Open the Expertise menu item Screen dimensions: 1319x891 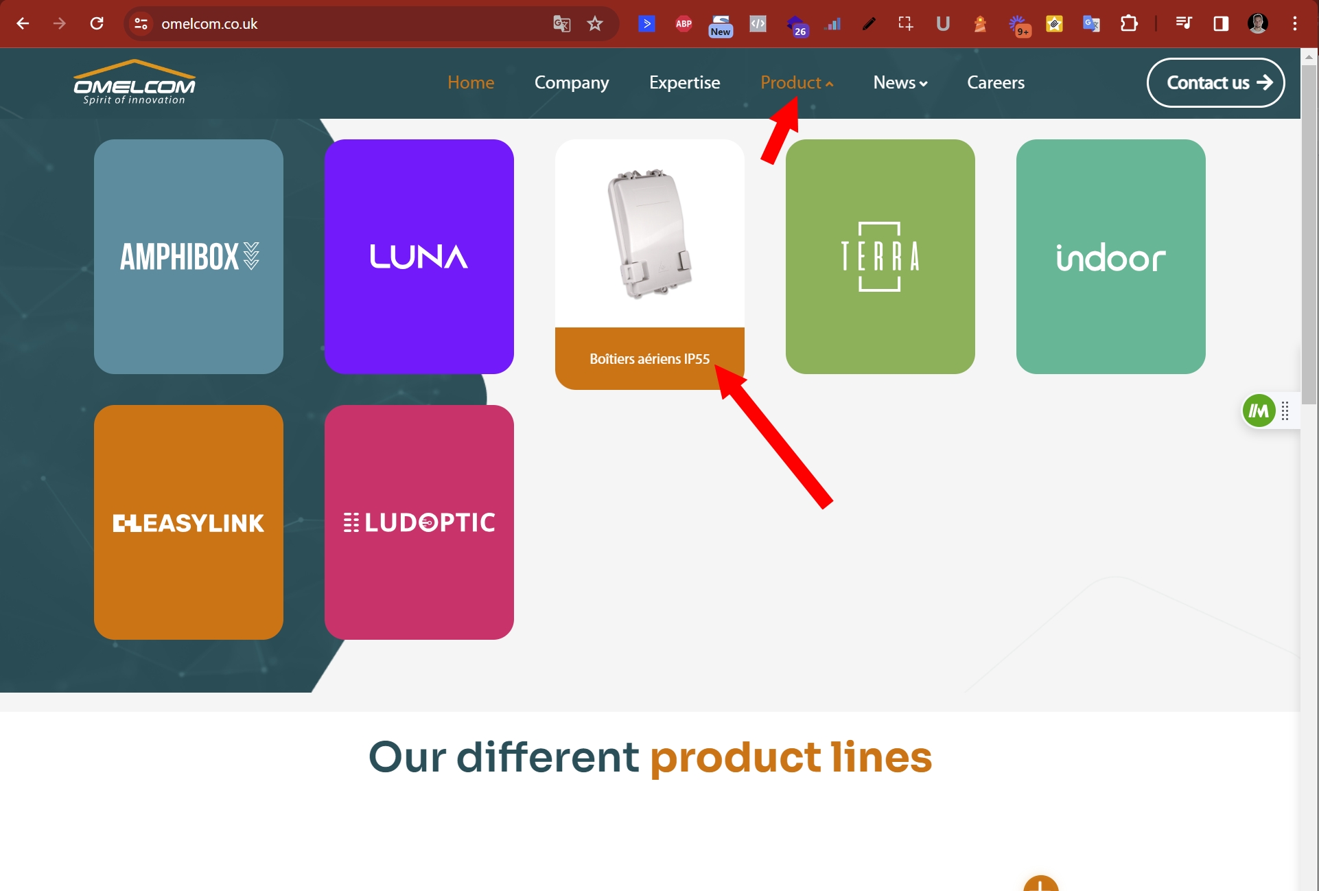click(684, 82)
